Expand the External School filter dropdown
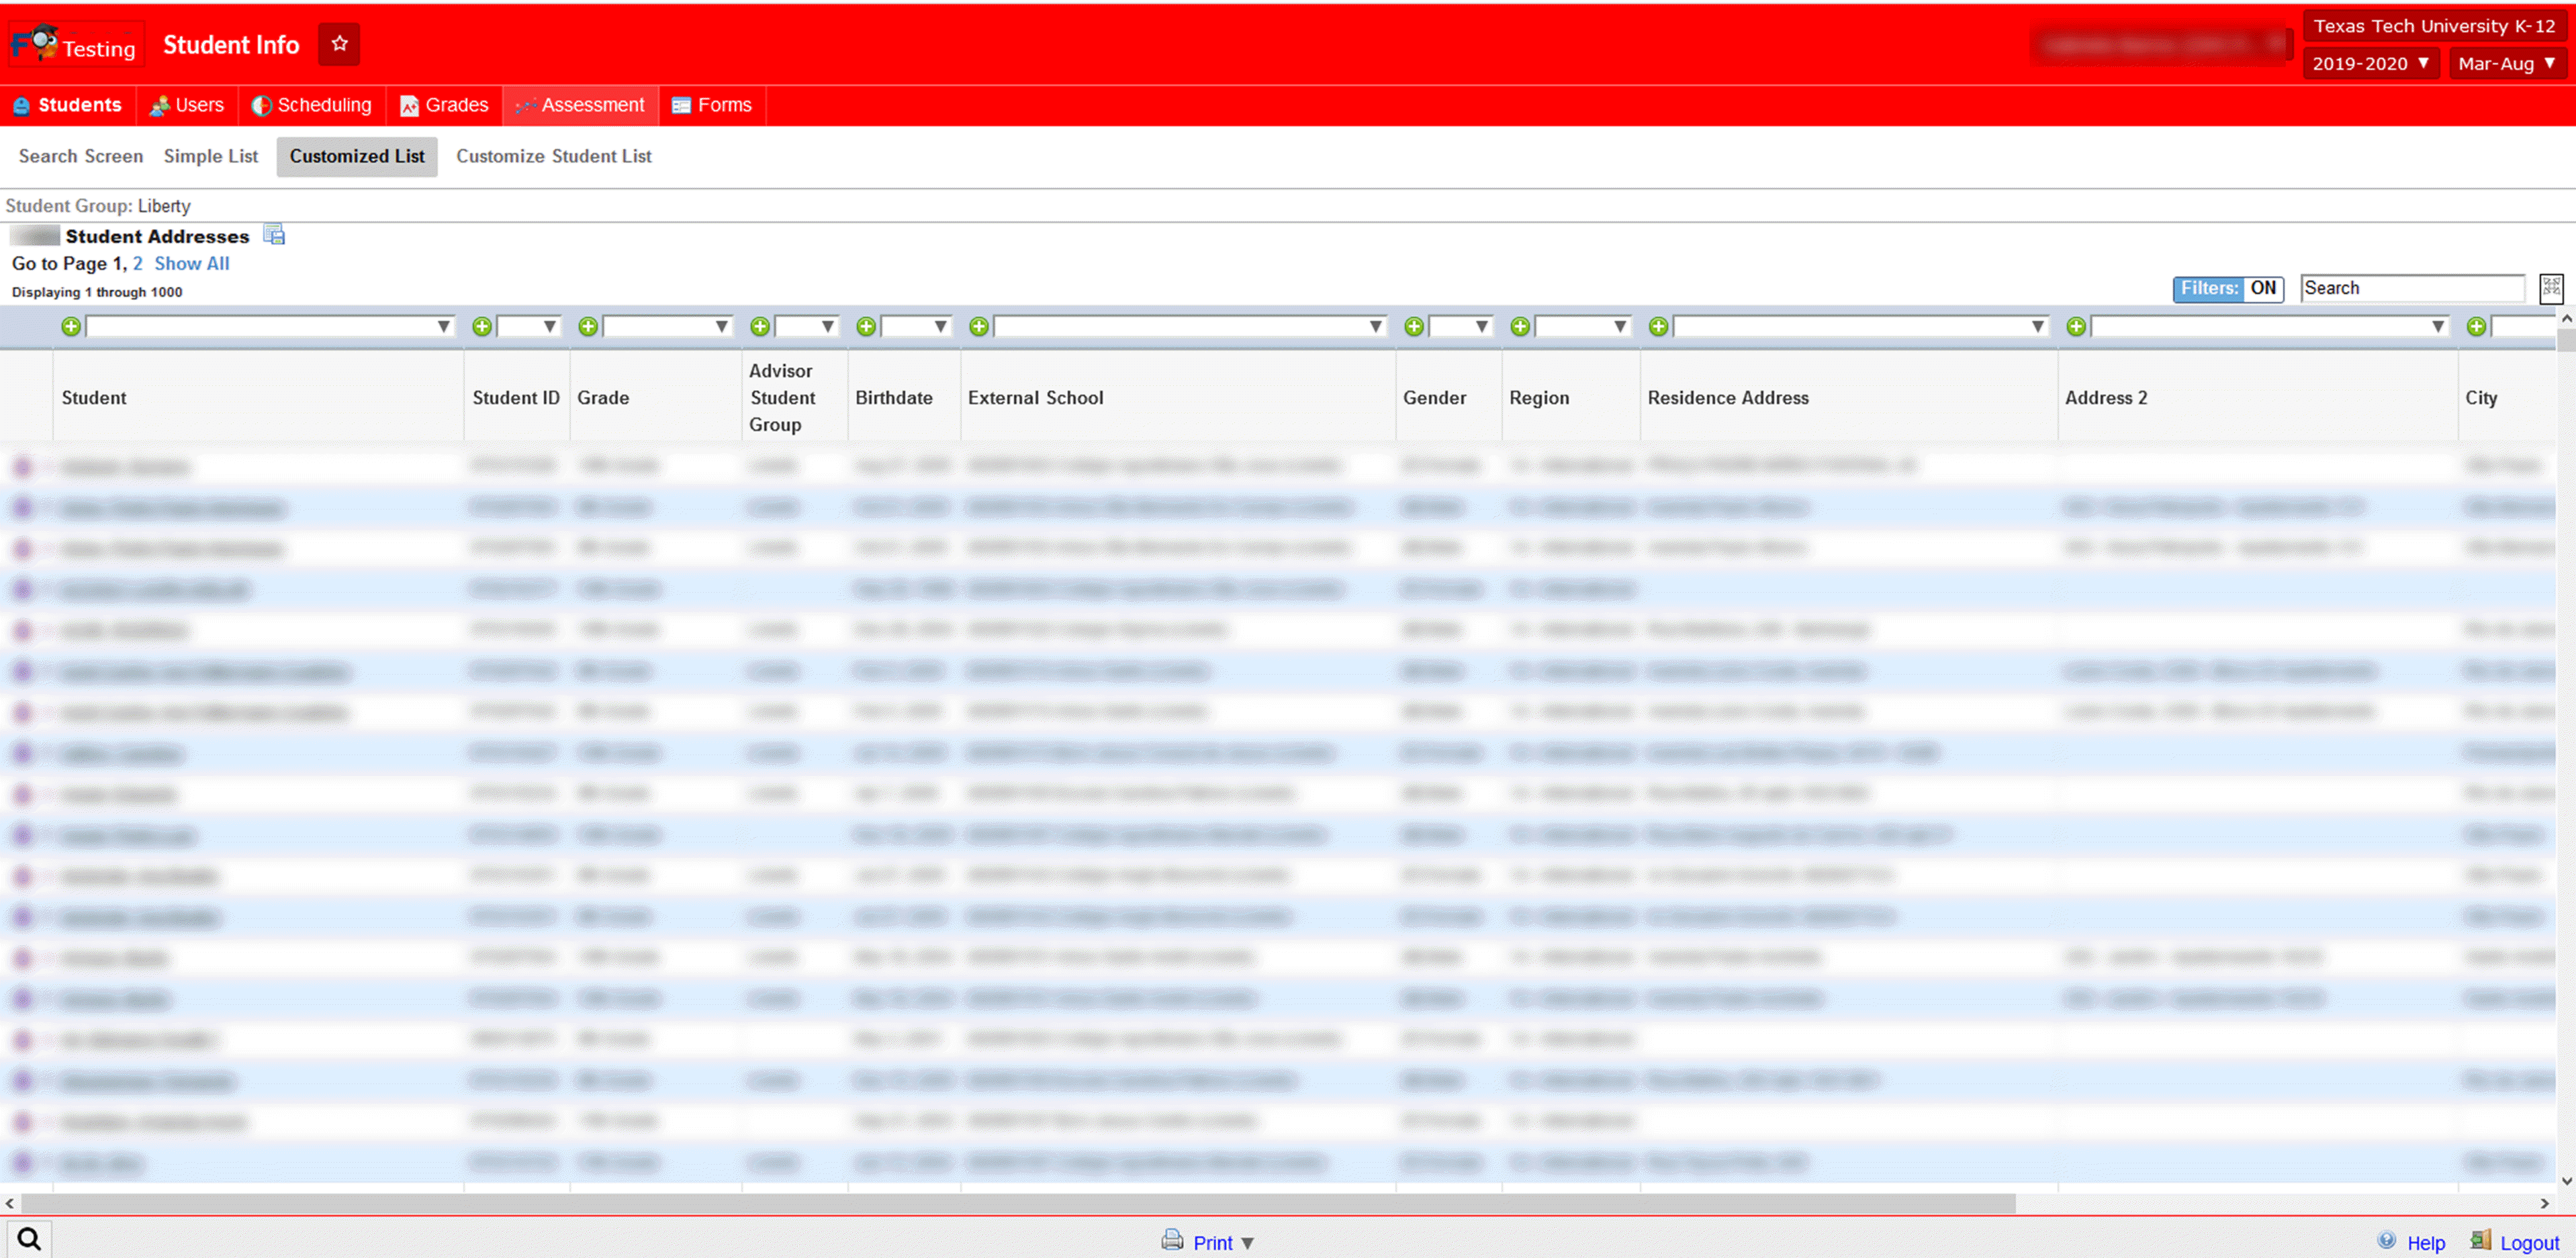The width and height of the screenshot is (2576, 1258). [1375, 326]
